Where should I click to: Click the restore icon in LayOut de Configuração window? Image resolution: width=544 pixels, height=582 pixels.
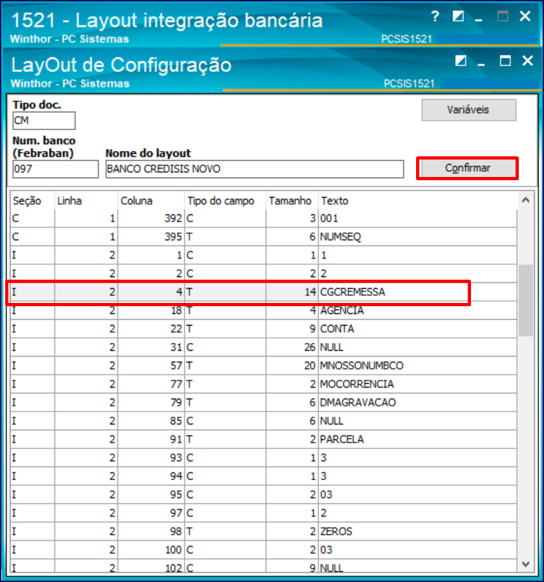[461, 61]
